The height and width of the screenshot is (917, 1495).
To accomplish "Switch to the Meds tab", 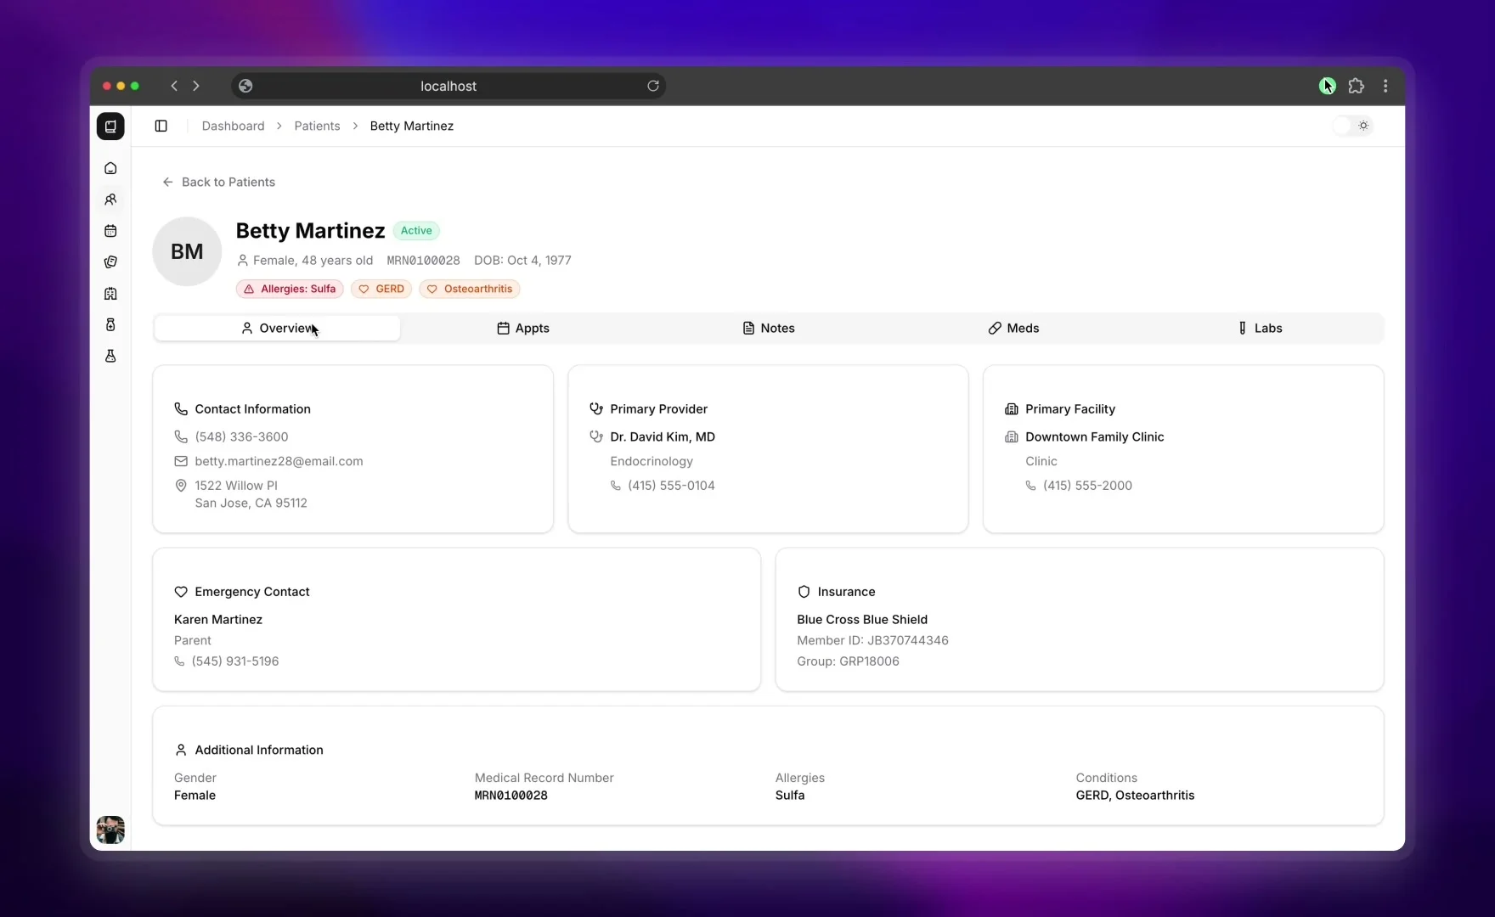I will [x=1013, y=328].
